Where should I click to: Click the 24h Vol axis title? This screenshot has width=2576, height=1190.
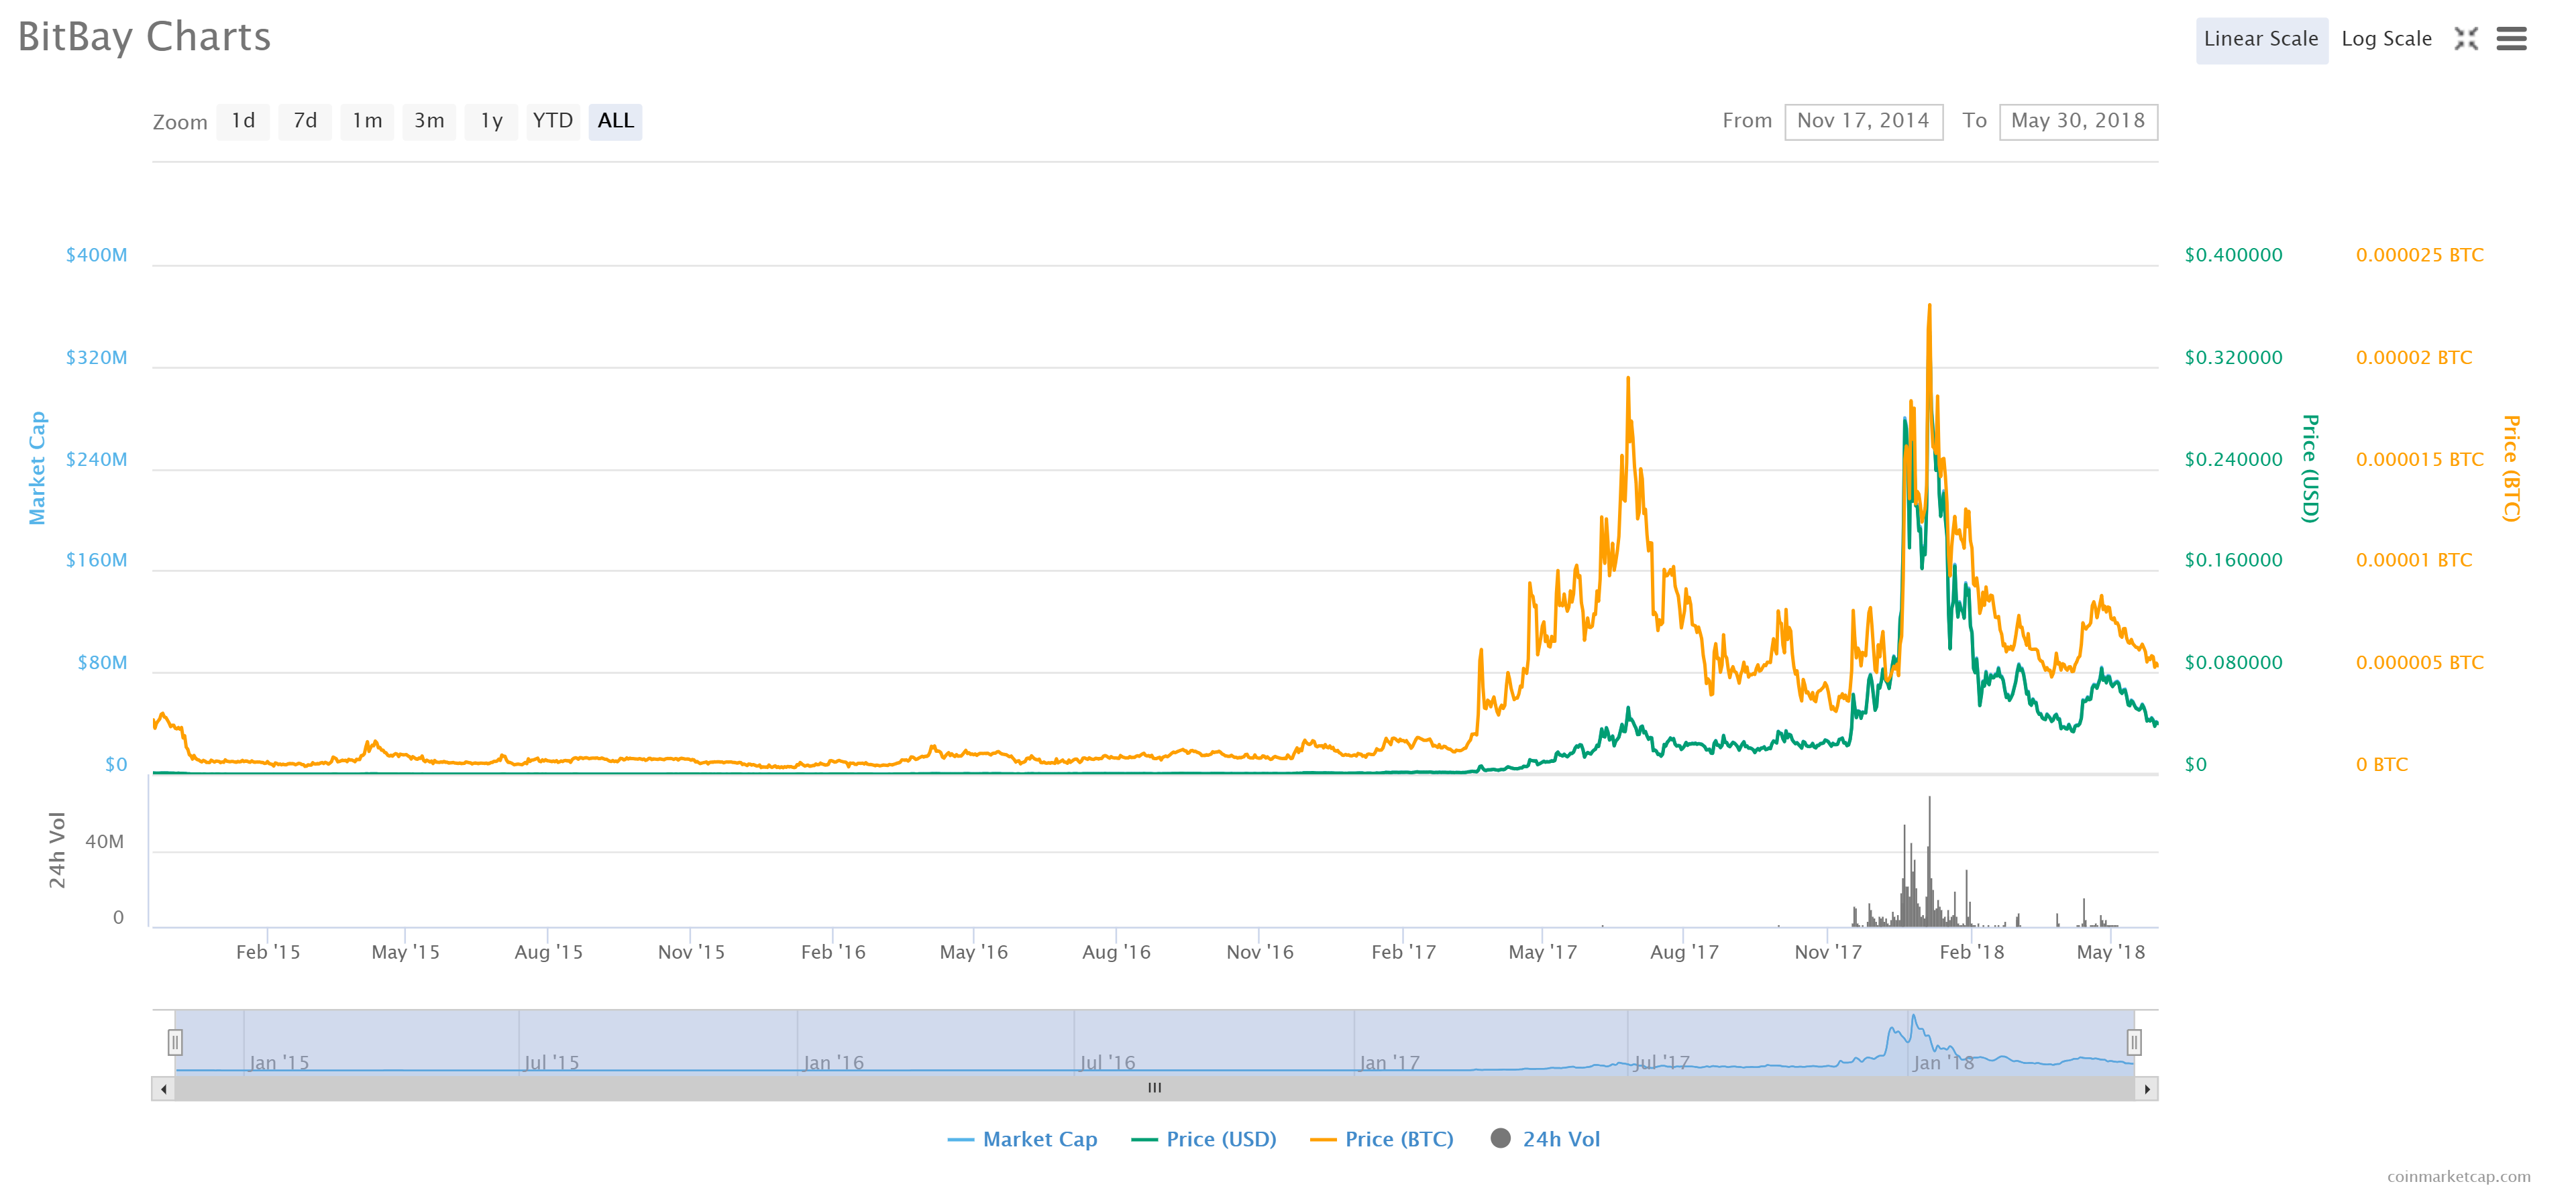click(57, 850)
